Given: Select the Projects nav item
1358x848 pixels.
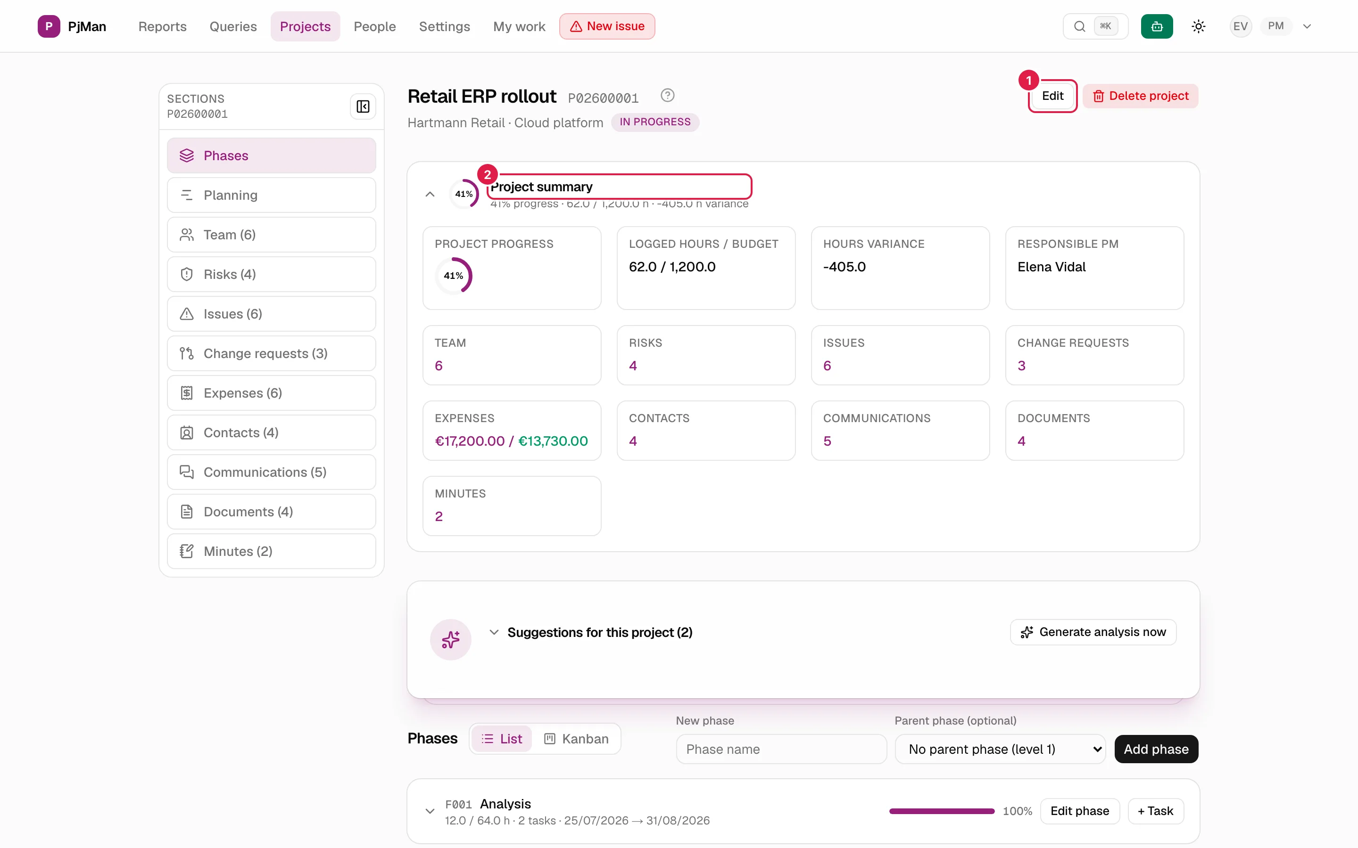Looking at the screenshot, I should (305, 26).
